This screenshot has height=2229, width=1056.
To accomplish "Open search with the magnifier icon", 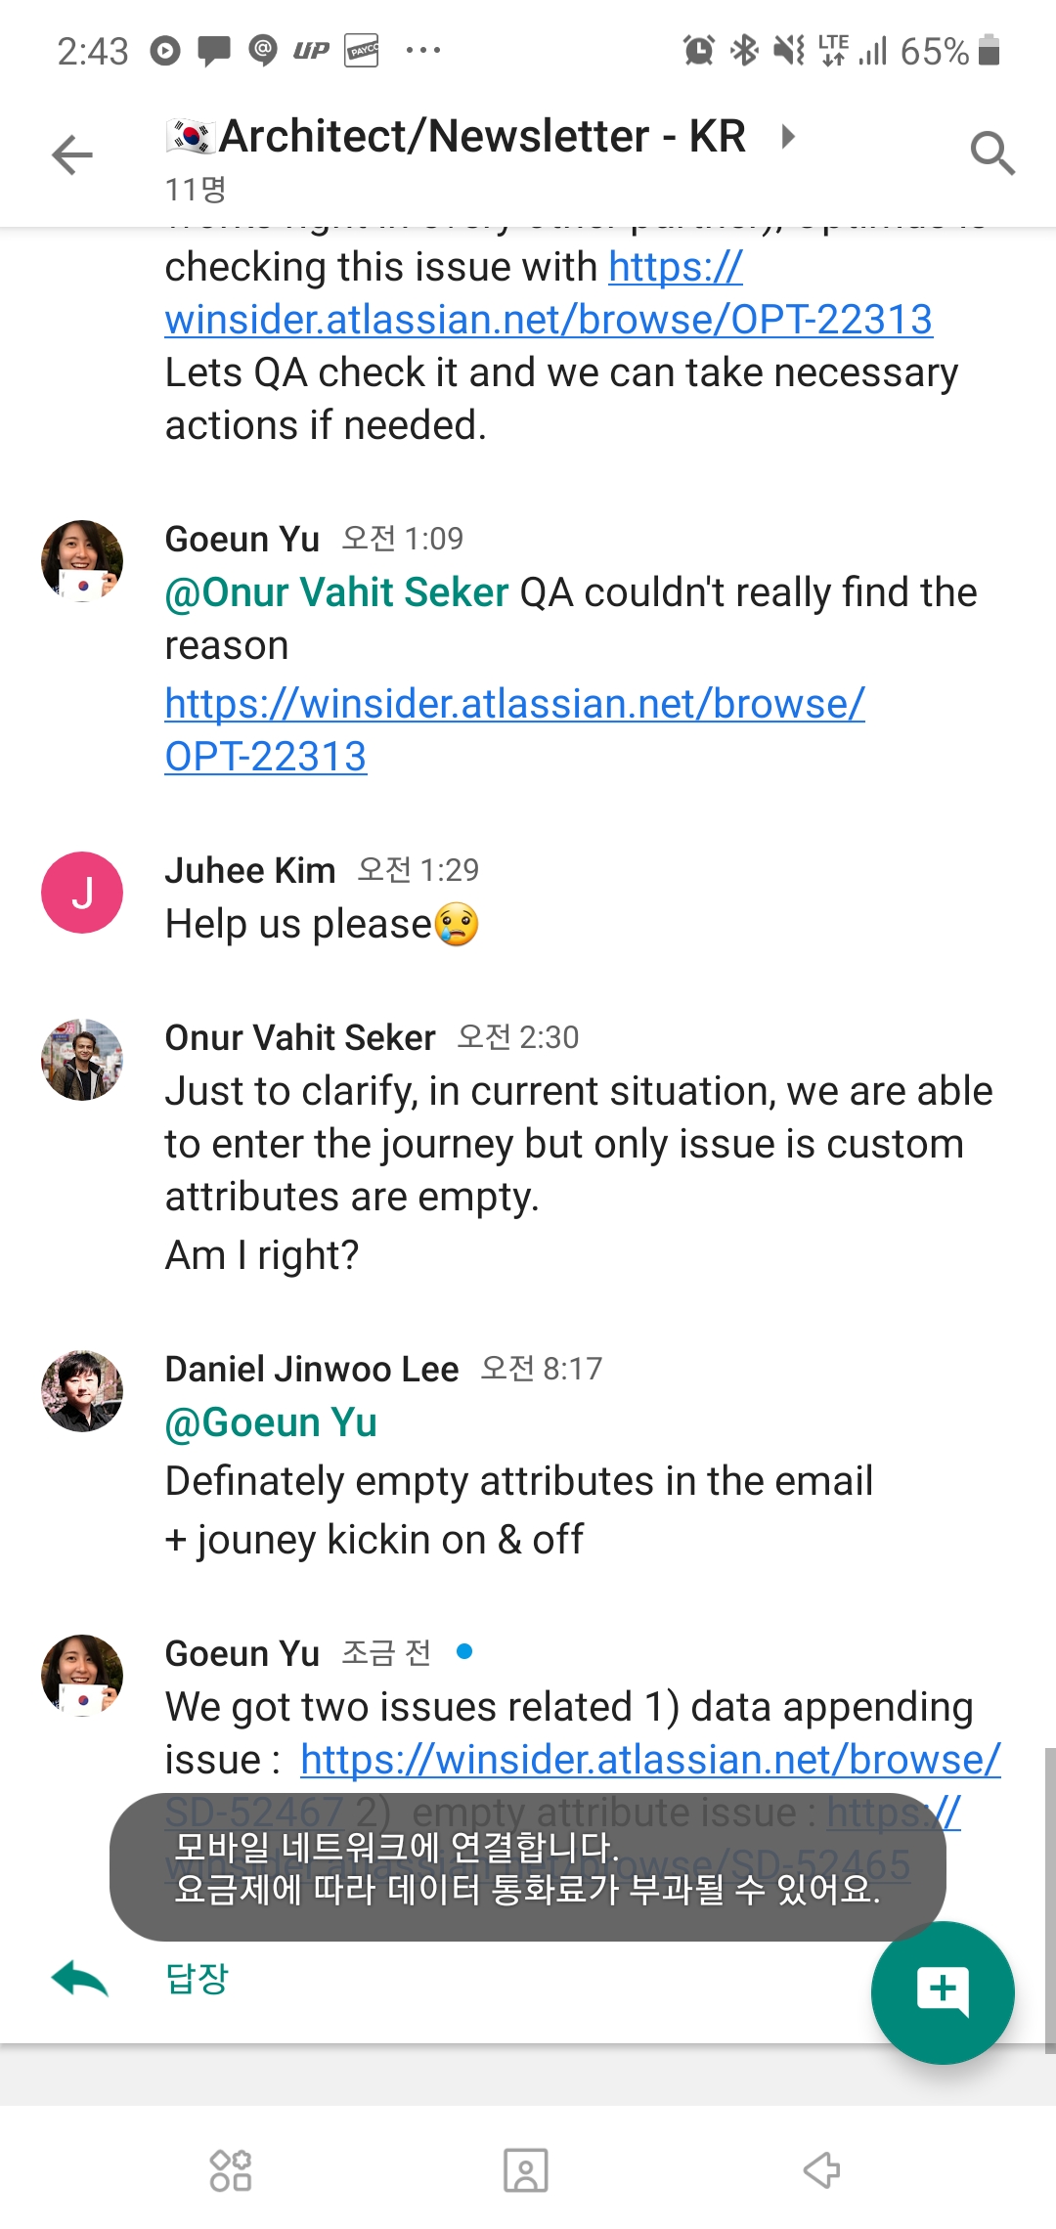I will click(x=992, y=153).
